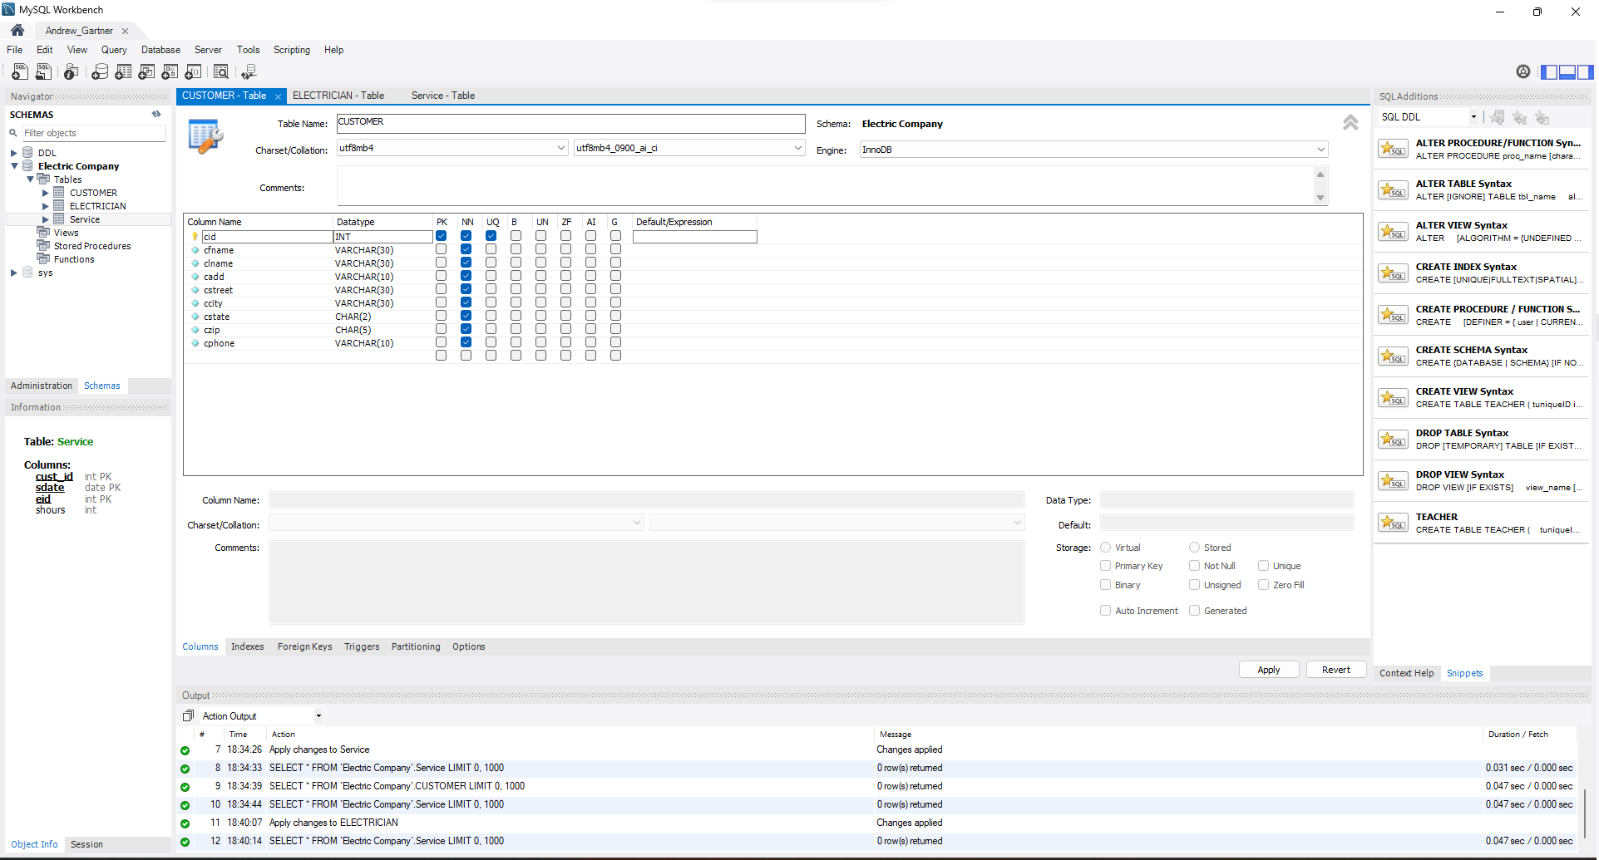This screenshot has height=860, width=1599.
Task: Click the Revert button
Action: point(1336,670)
